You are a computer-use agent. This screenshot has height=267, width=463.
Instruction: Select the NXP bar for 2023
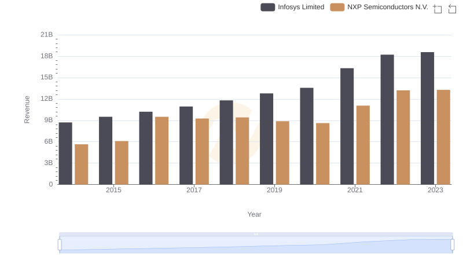(x=443, y=137)
